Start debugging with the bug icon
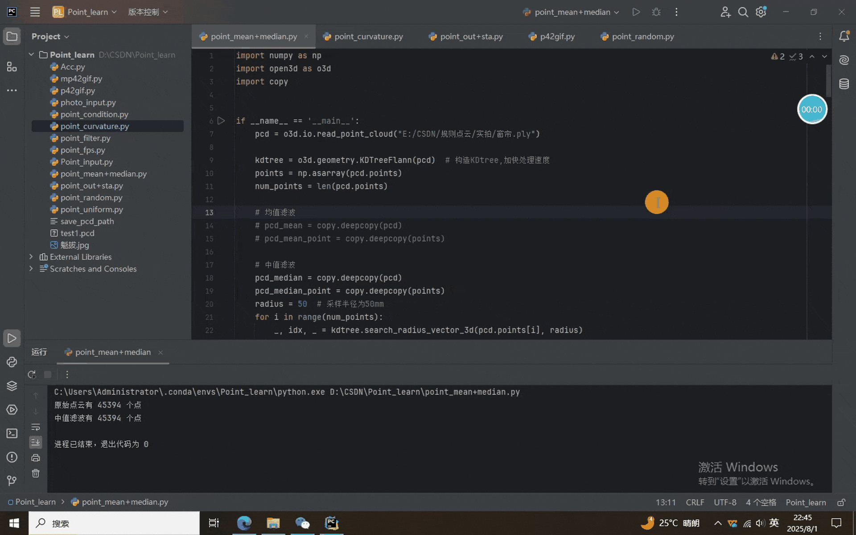Screen dimensions: 856x535 pos(656,12)
